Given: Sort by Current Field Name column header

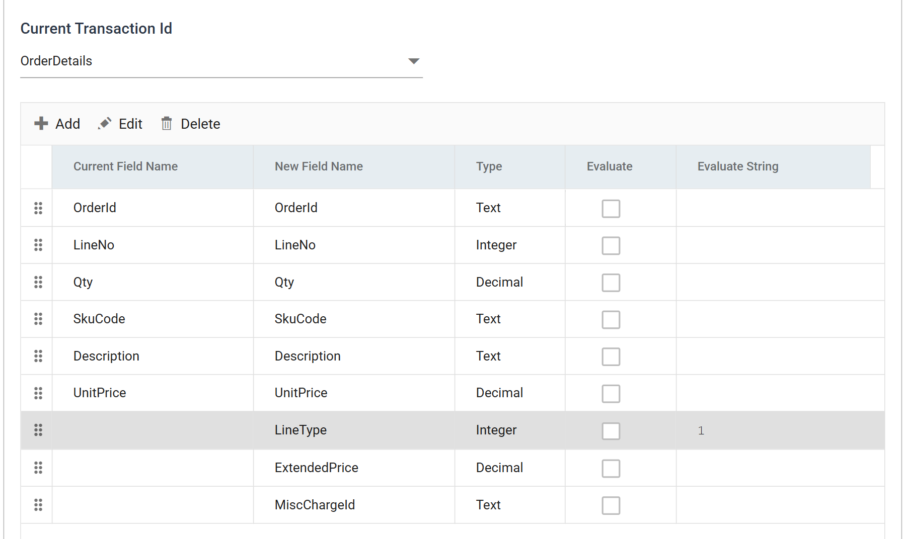Looking at the screenshot, I should [153, 166].
